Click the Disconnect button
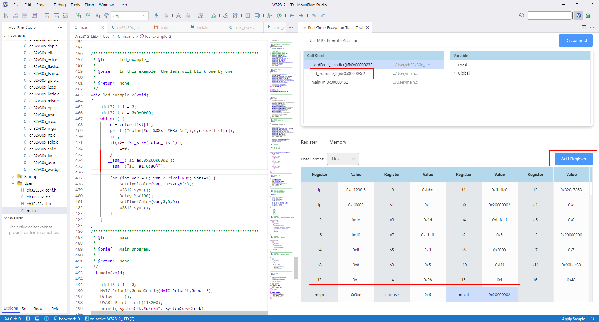This screenshot has width=599, height=322. pos(576,41)
